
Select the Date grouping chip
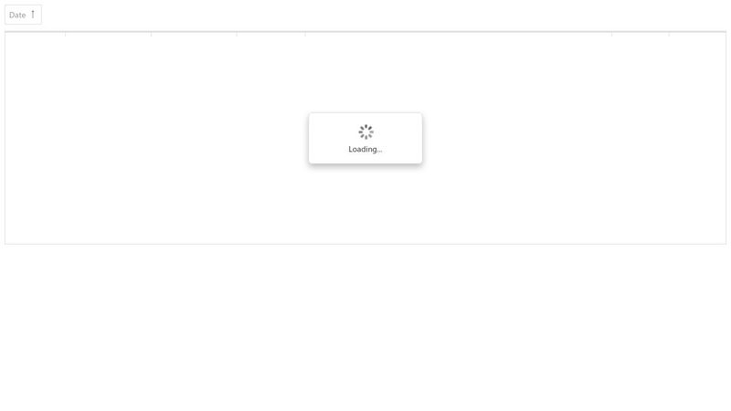(24, 15)
